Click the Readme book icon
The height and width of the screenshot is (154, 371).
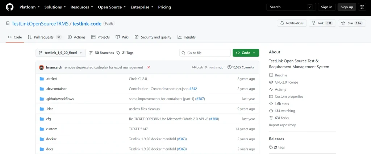pos(271,75)
